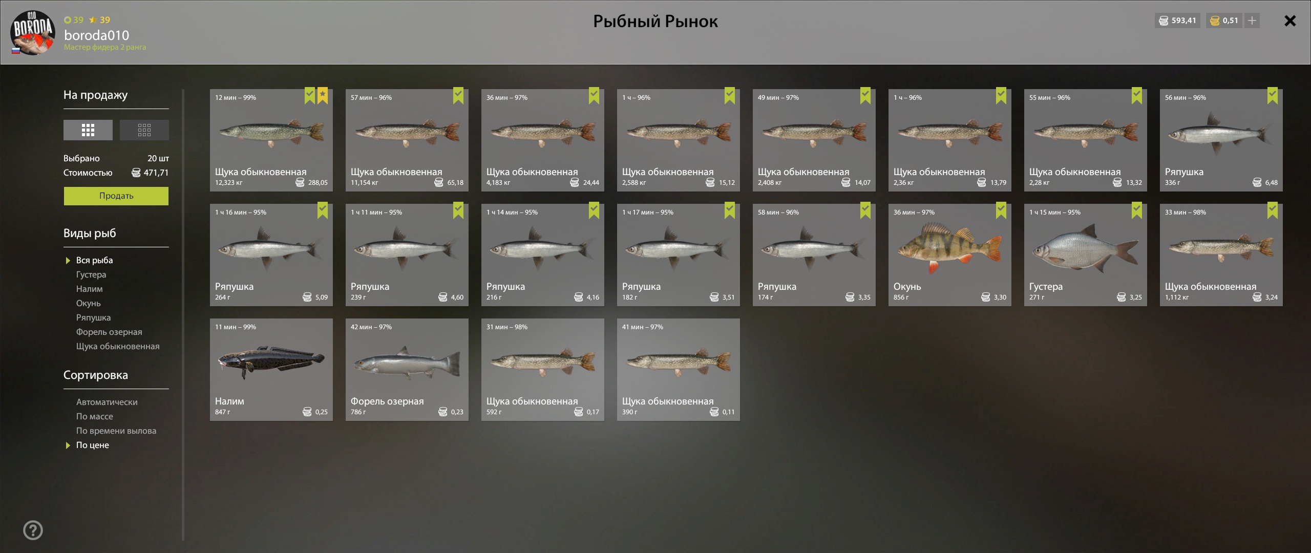The height and width of the screenshot is (553, 1311).
Task: Click the boroda010 profile avatar
Action: tap(33, 32)
